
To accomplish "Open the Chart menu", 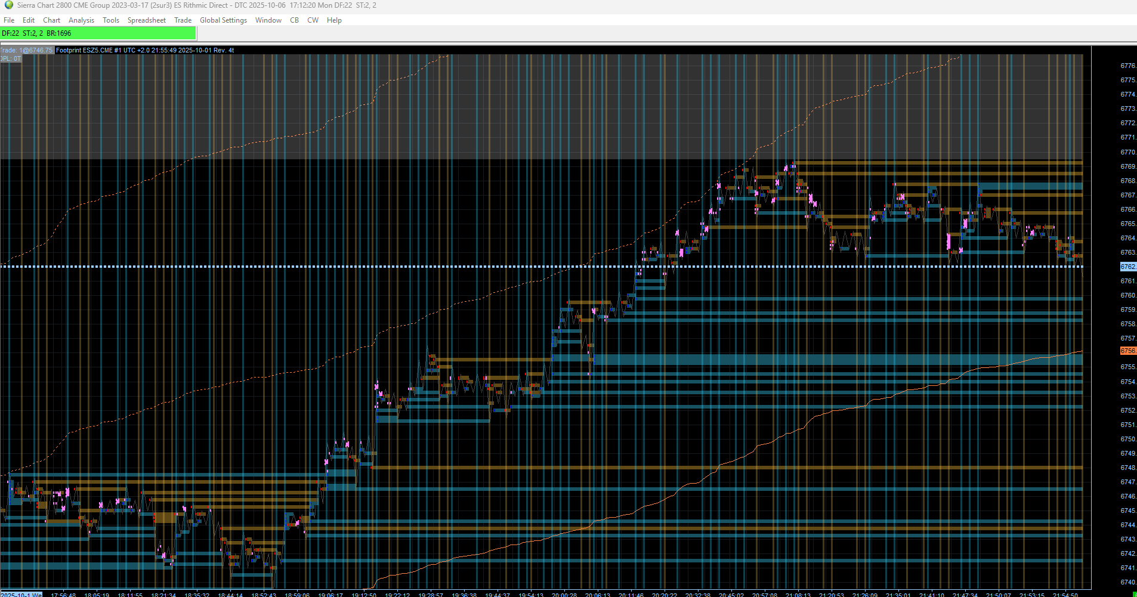I will (51, 20).
